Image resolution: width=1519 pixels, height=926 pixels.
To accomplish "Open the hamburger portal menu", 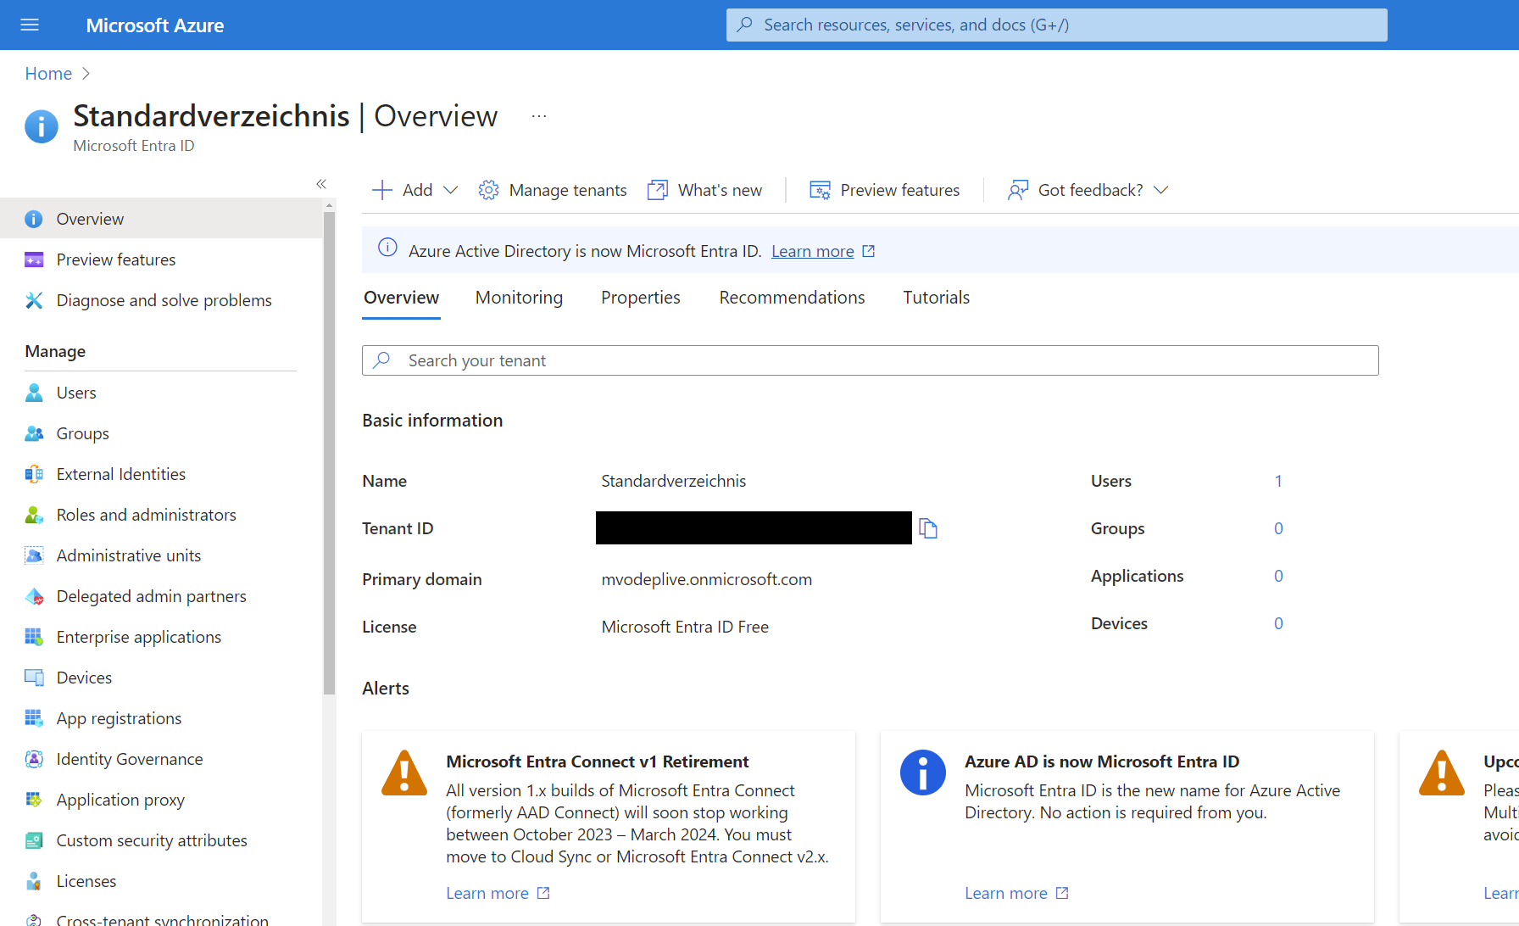I will [30, 25].
